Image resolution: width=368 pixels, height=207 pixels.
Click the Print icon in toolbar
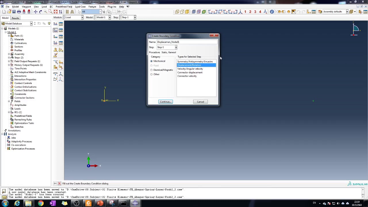[x=19, y=12]
